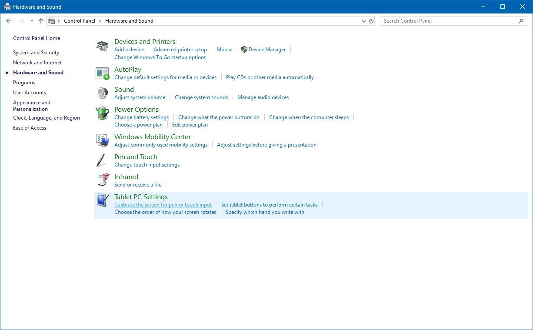Image resolution: width=533 pixels, height=330 pixels.
Task: Open the Pen and Touch heading
Action: [x=136, y=157]
